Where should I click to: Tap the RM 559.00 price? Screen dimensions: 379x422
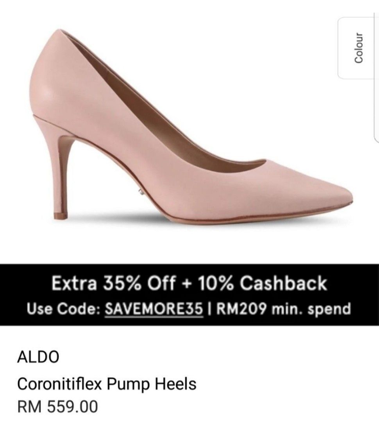pos(57,407)
